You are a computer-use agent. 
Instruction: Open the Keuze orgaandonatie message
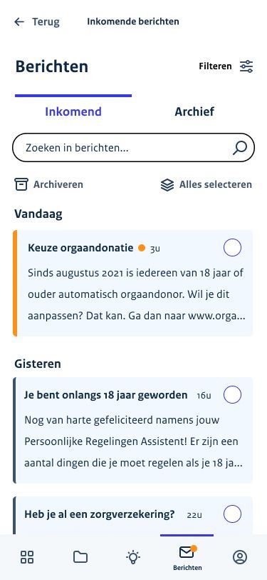pos(133,283)
